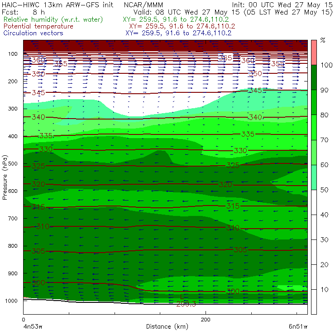Viewport: 335px width, 335px height.
Task: Click the white 40–50% colorbar segment
Action: pos(314,202)
